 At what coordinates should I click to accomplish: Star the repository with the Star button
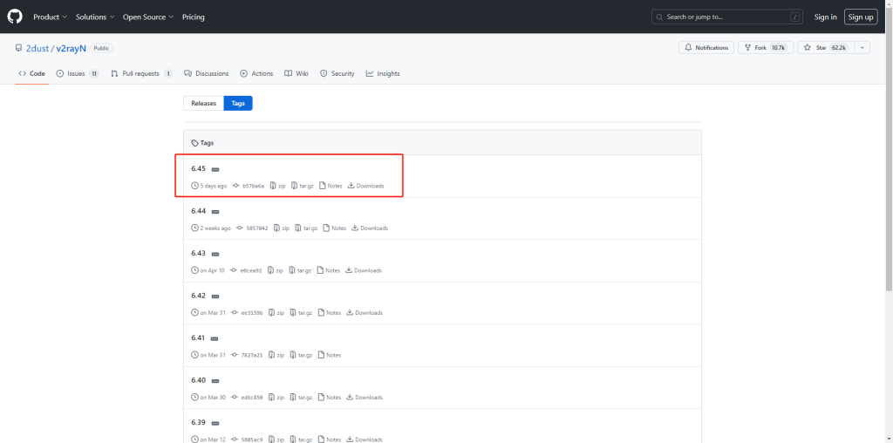[825, 48]
